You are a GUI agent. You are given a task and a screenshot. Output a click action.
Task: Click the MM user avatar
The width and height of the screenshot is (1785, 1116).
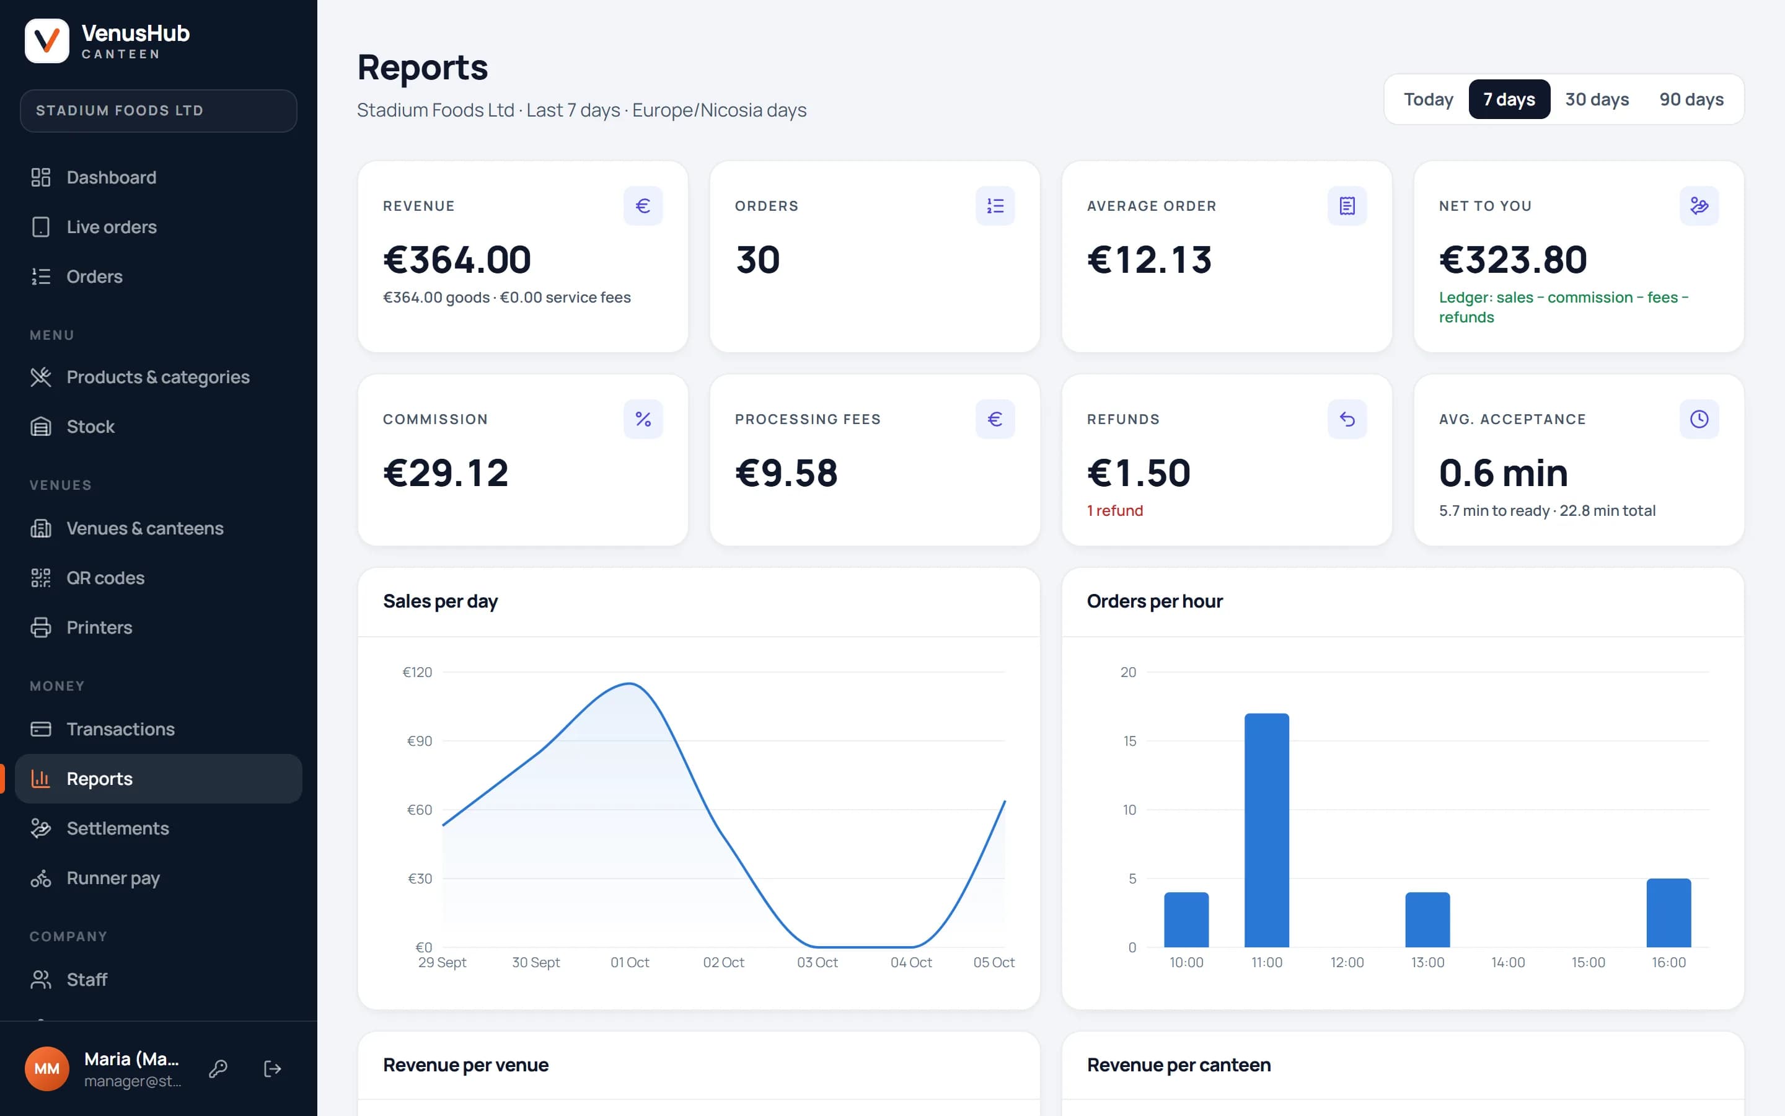coord(46,1069)
